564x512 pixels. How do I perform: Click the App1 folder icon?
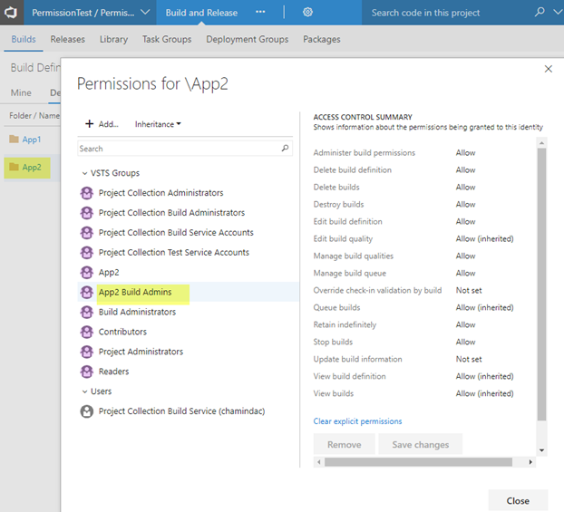[x=14, y=140]
